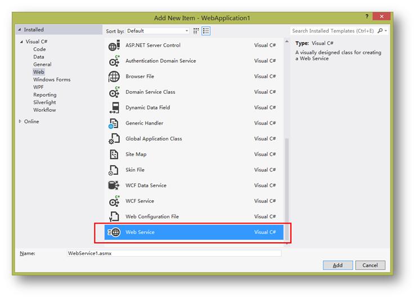
Task: Click the WCF Data Service icon
Action: click(114, 185)
